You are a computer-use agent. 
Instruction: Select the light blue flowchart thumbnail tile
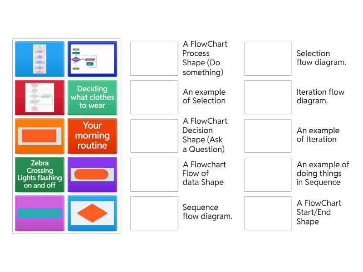click(x=40, y=59)
